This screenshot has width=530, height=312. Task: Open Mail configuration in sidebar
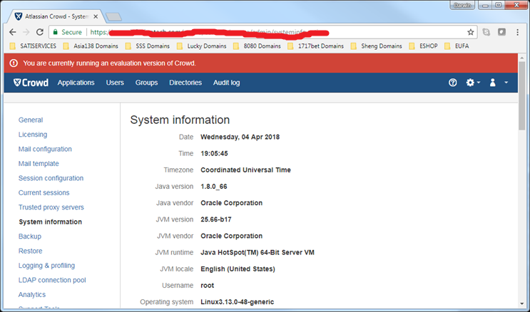pos(45,149)
